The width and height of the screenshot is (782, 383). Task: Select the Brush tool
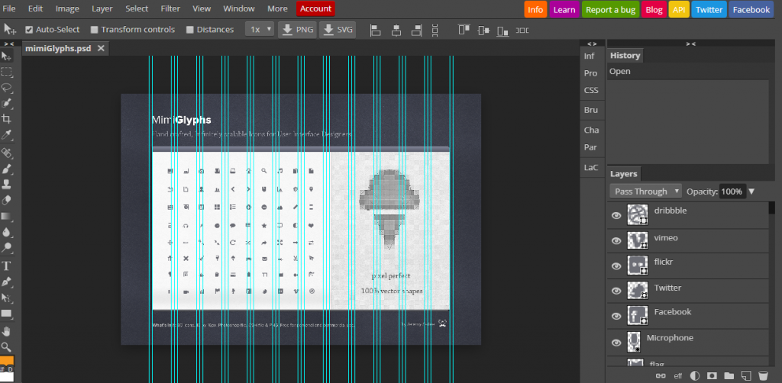pyautogui.click(x=6, y=169)
